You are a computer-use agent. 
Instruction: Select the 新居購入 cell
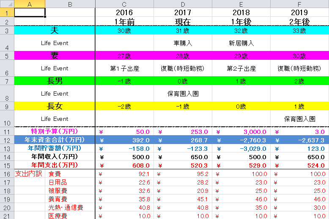click(x=241, y=43)
